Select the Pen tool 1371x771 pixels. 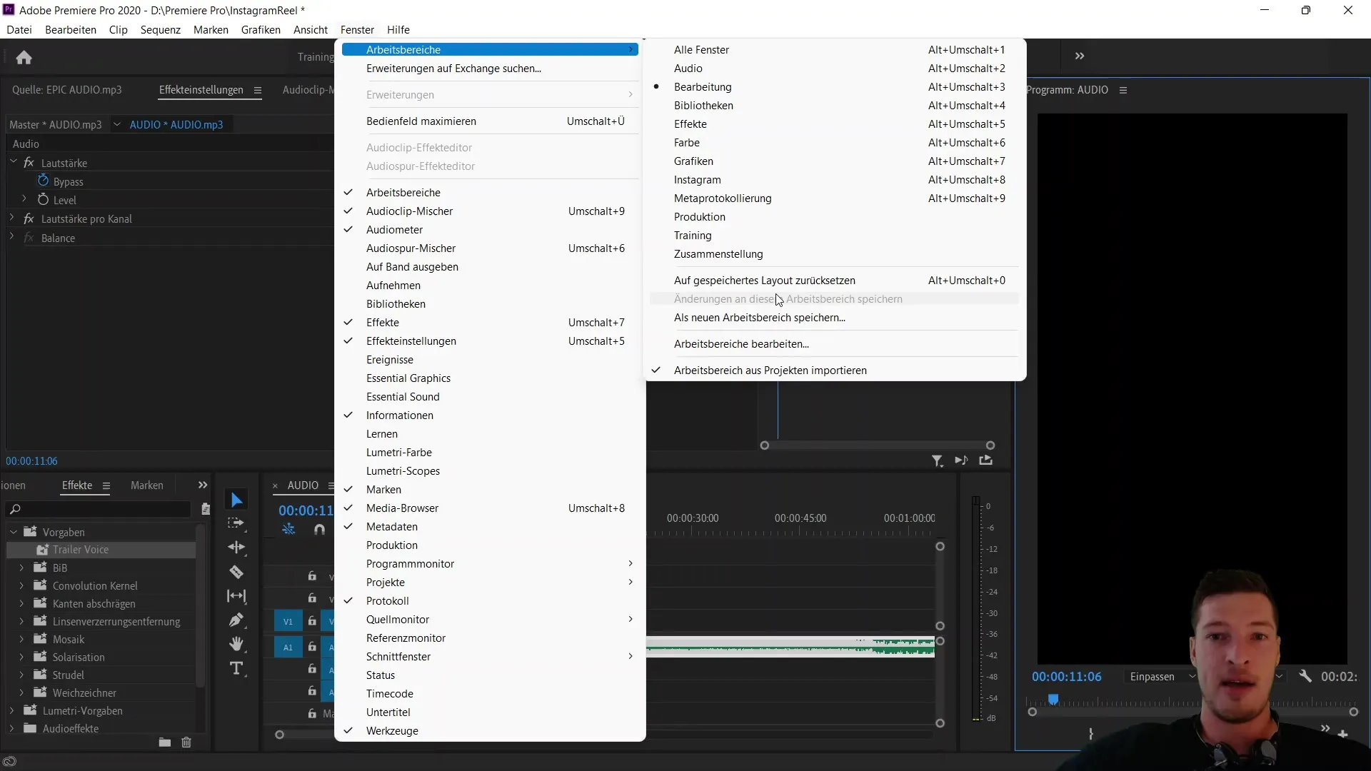(x=236, y=620)
